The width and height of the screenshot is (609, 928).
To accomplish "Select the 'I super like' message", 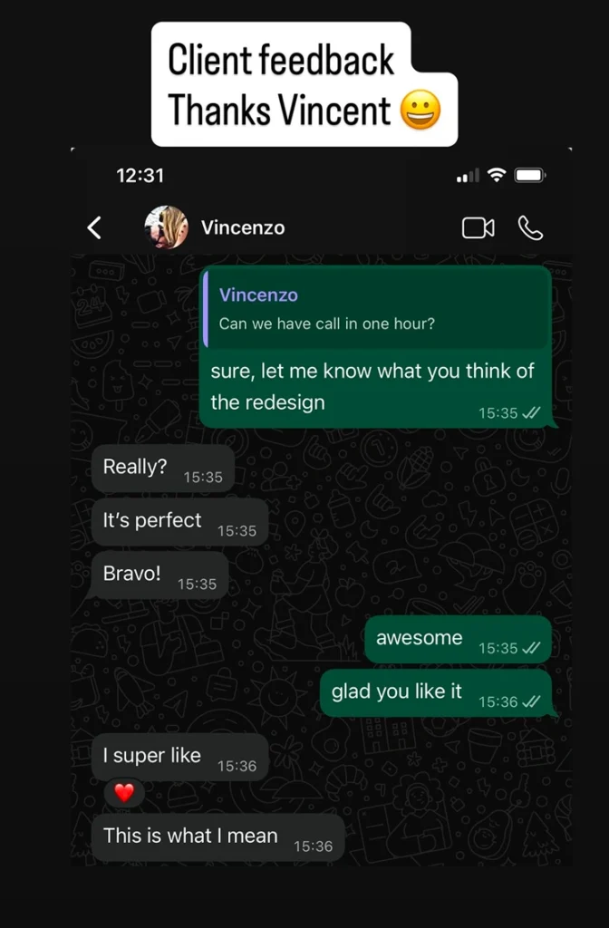I will 180,757.
